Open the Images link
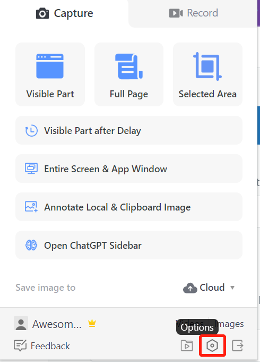Image resolution: width=260 pixels, height=362 pixels. (x=229, y=324)
